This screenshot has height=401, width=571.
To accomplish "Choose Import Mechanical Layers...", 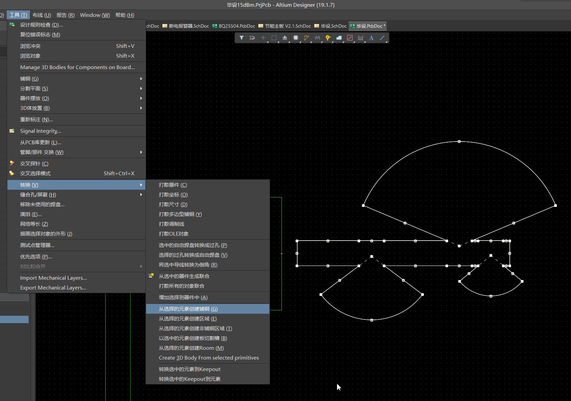I will tap(76, 278).
